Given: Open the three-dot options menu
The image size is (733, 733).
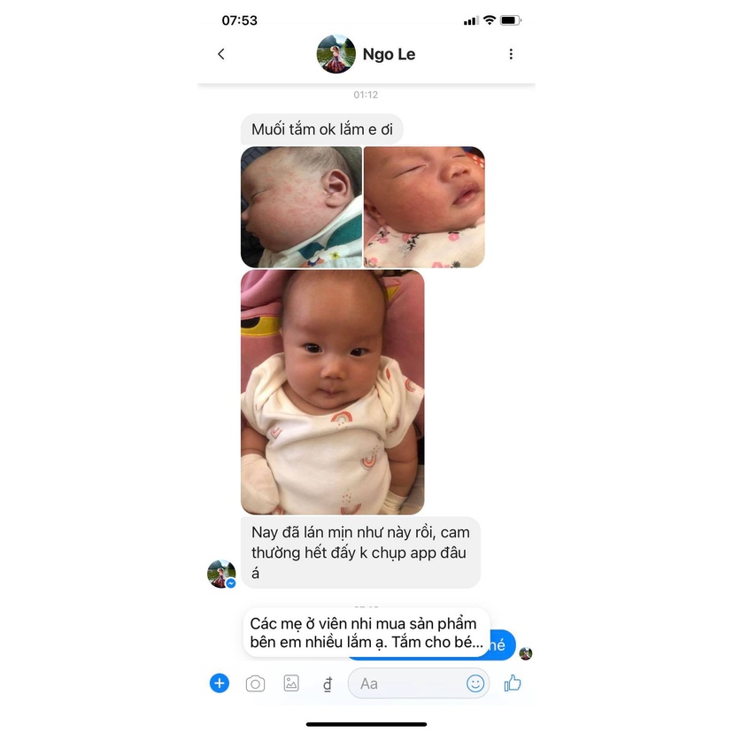Looking at the screenshot, I should [511, 54].
